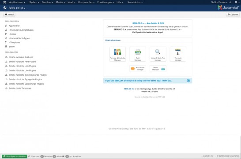Click the App Ordner sidebar icon

pos(6,26)
